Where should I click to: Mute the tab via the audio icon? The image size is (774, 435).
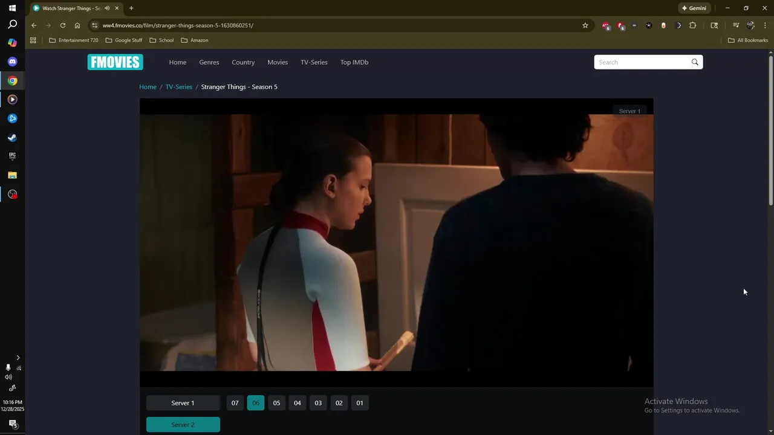[107, 8]
